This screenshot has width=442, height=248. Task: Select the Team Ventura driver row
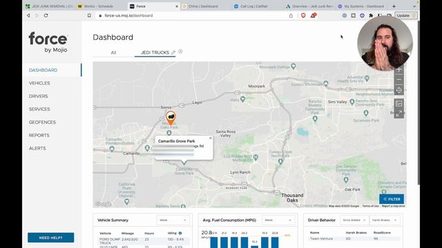(354, 238)
